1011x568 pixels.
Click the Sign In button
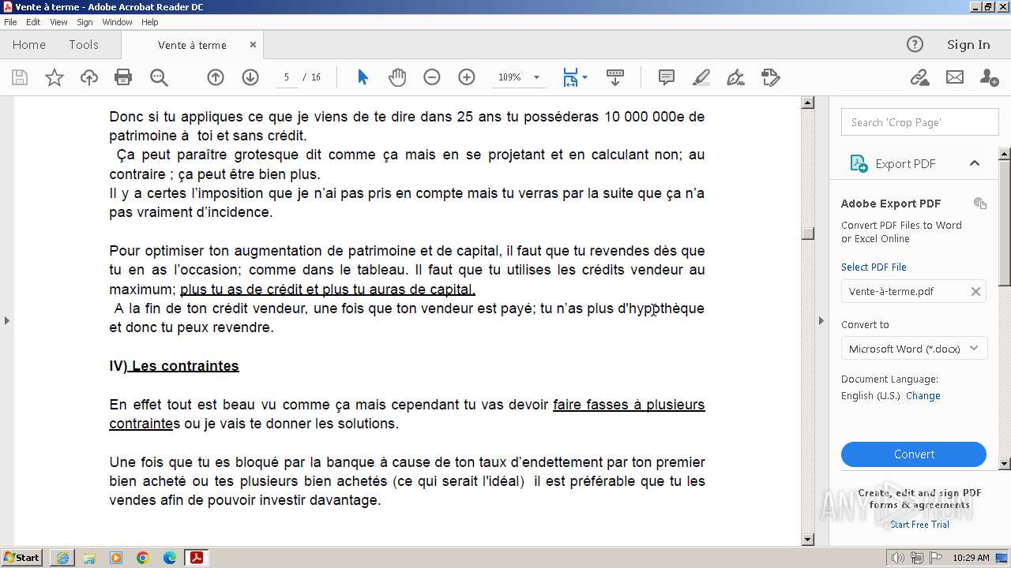(x=968, y=44)
